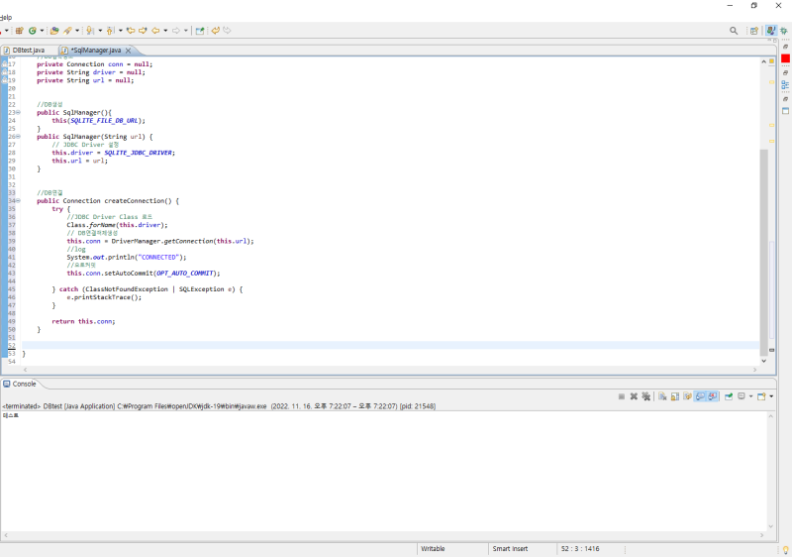This screenshot has height=557, width=792.
Task: Click the Open Console icon
Action: click(761, 396)
